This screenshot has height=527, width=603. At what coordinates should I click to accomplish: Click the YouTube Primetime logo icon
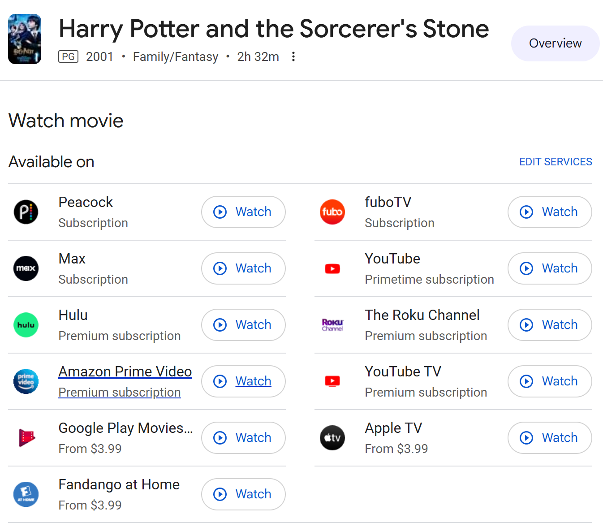point(332,268)
